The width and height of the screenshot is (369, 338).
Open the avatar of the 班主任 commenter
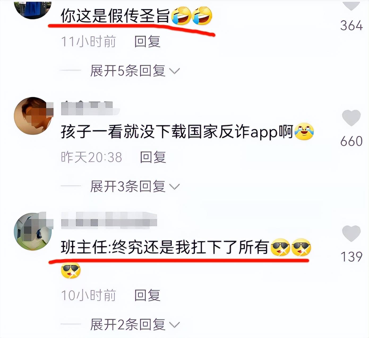point(33,231)
